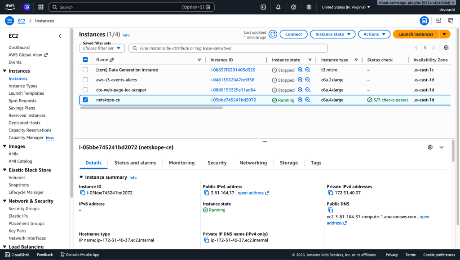Toggle the side navigation hamburger button

[9, 21]
